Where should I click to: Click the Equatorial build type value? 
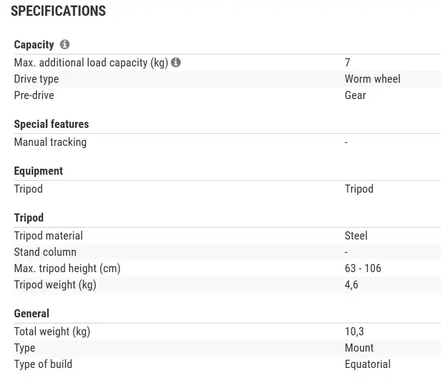(x=367, y=364)
